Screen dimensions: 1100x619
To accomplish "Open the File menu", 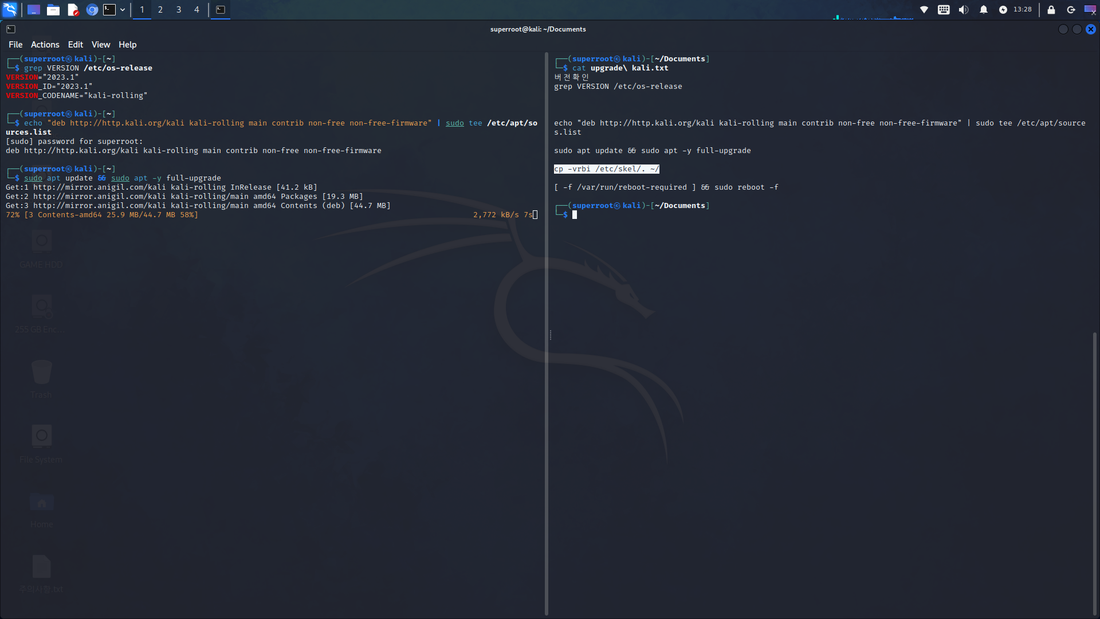I will click(x=15, y=45).
